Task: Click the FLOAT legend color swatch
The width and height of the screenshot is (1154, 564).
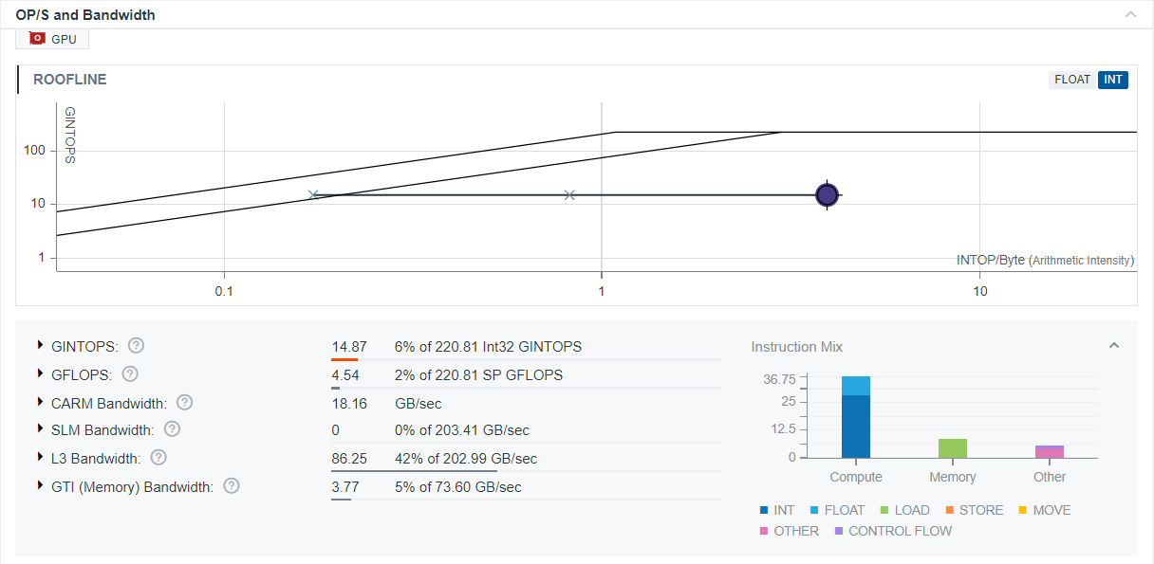Action: click(815, 510)
